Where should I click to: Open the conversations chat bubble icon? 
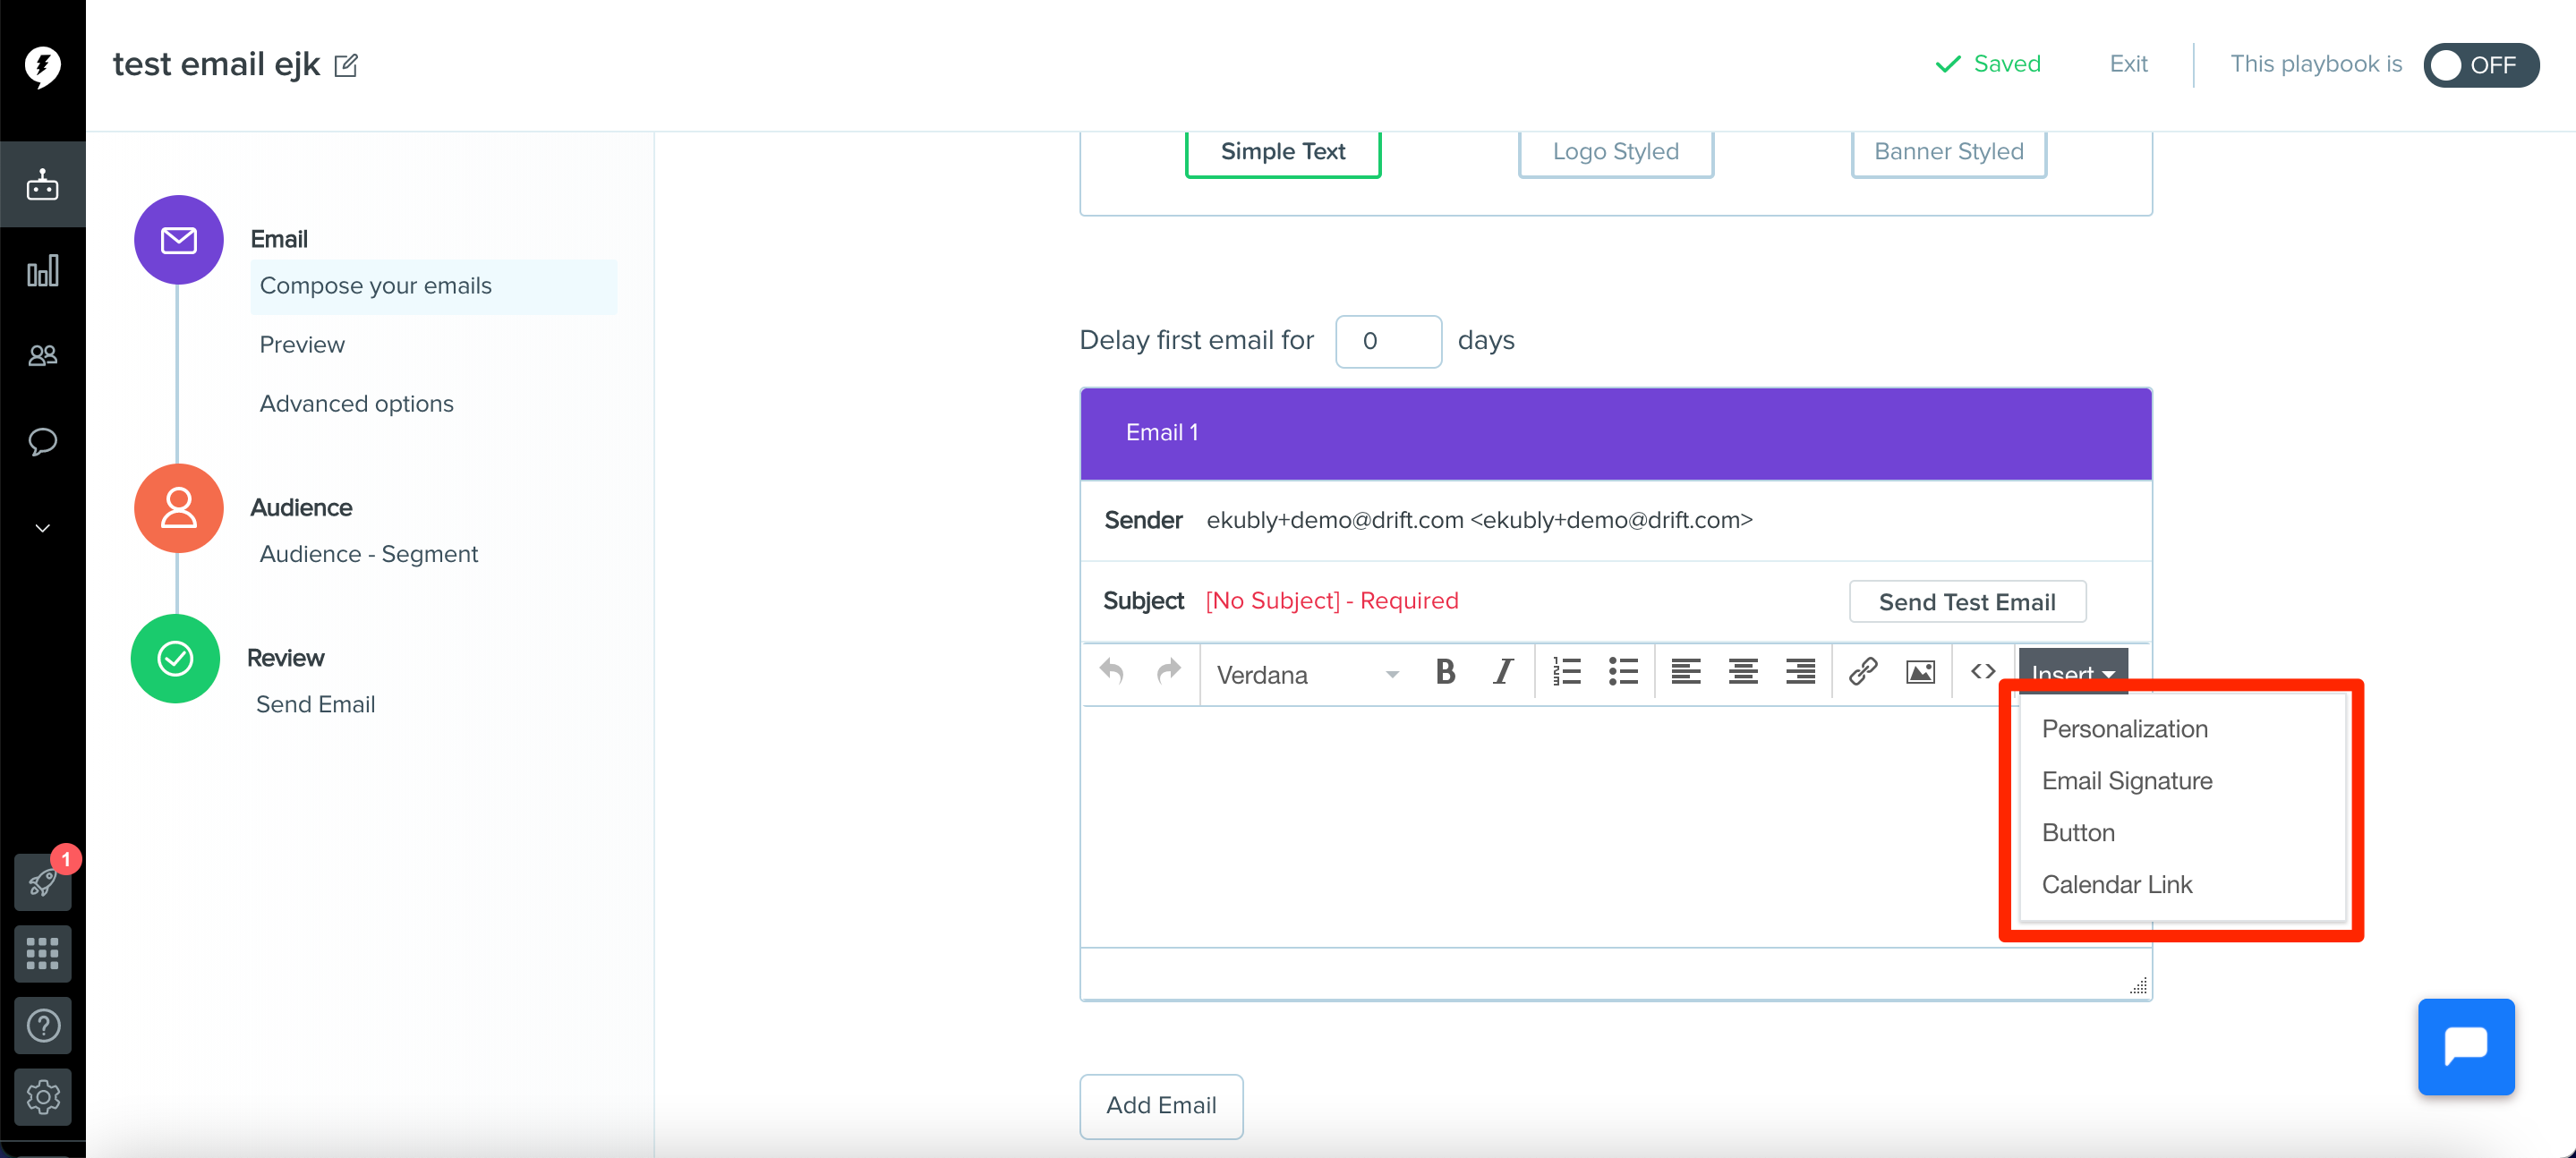click(x=42, y=441)
